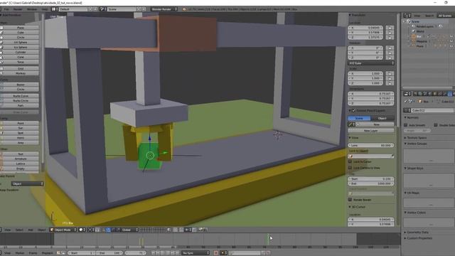Edit the Location X field
Image resolution: width=455 pixels, height=256 pixels.
[365, 28]
